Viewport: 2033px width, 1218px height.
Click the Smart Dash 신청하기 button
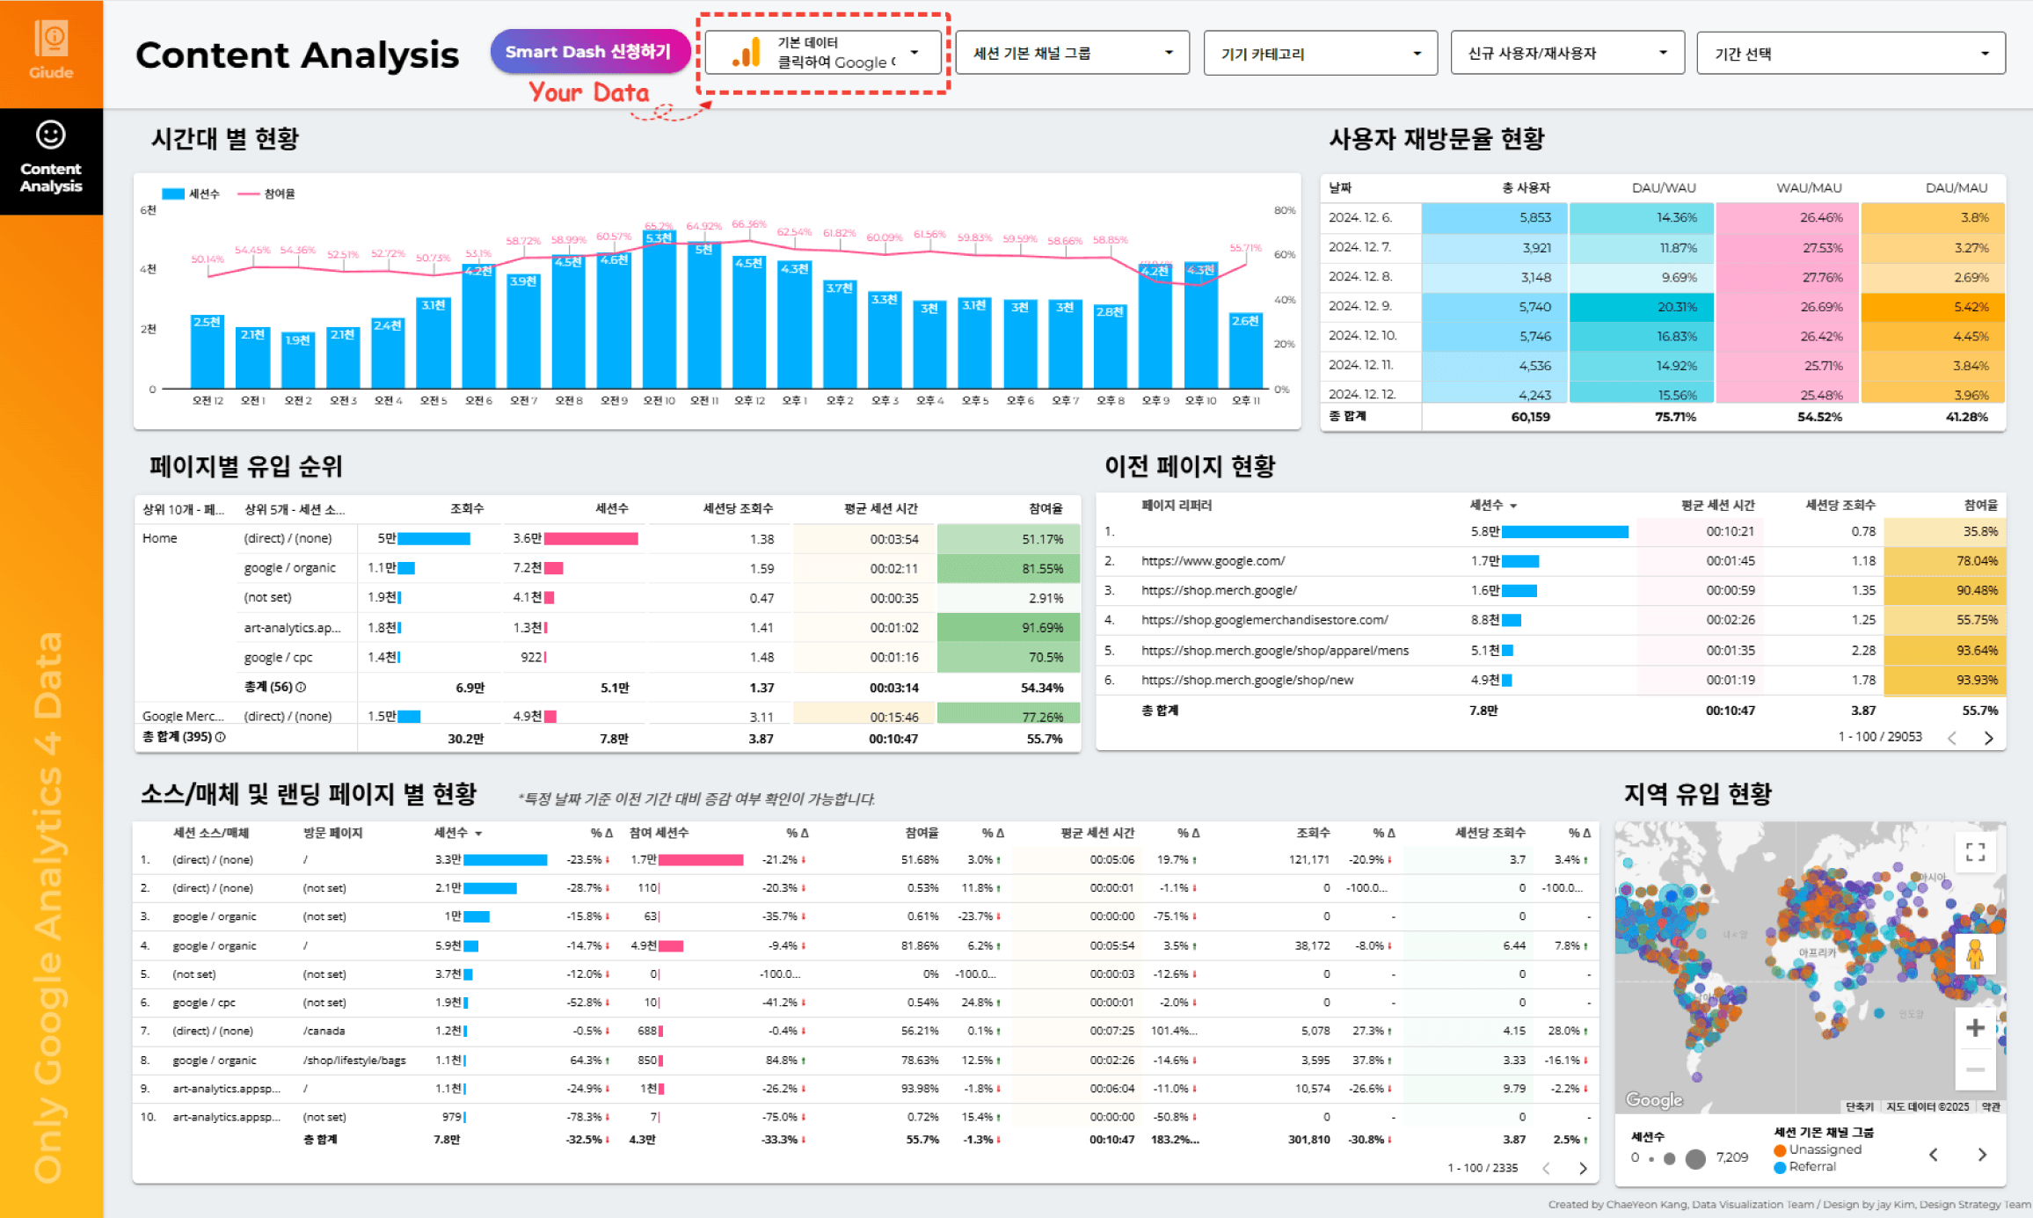pyautogui.click(x=588, y=52)
